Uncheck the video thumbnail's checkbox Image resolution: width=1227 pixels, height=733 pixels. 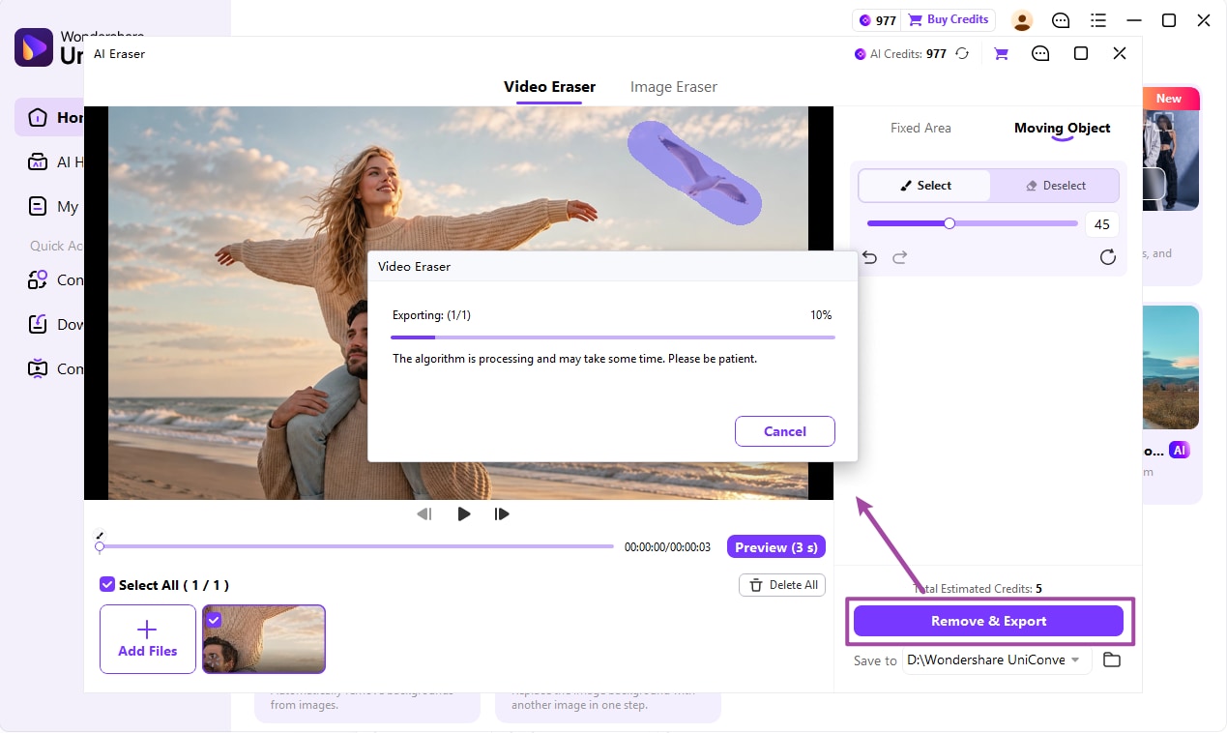click(x=214, y=620)
